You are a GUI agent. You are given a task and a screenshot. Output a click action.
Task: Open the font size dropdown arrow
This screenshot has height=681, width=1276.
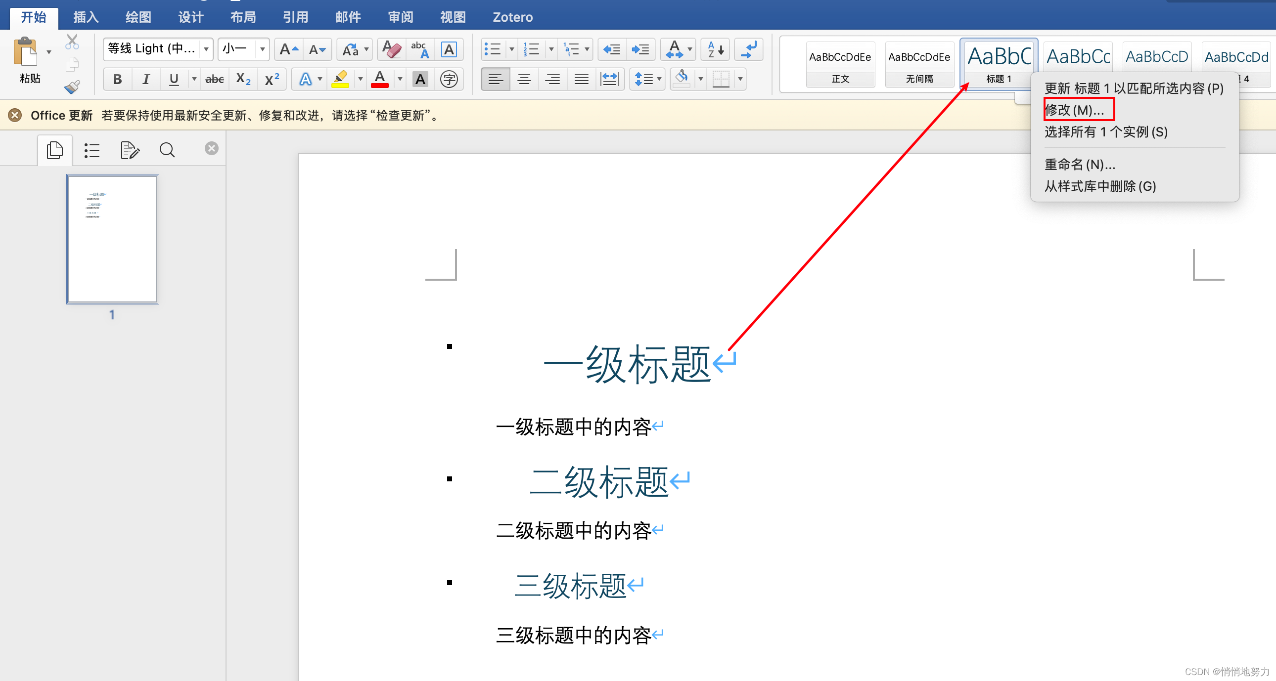tap(263, 49)
